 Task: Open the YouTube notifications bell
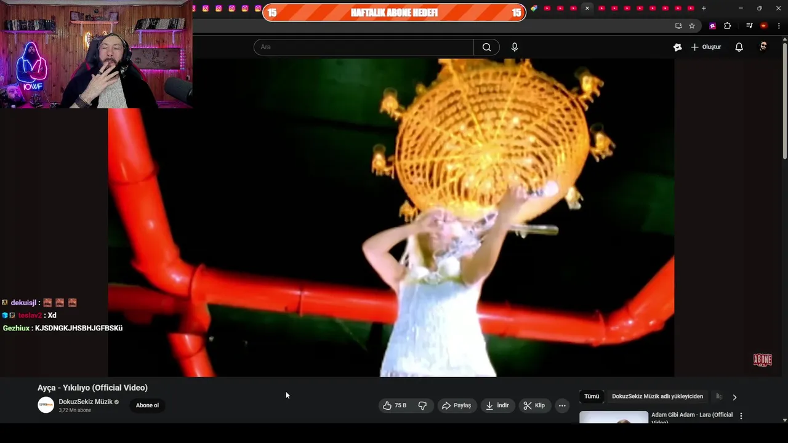pos(739,47)
